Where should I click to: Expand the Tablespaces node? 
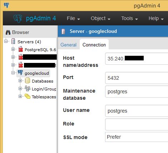point(20,96)
